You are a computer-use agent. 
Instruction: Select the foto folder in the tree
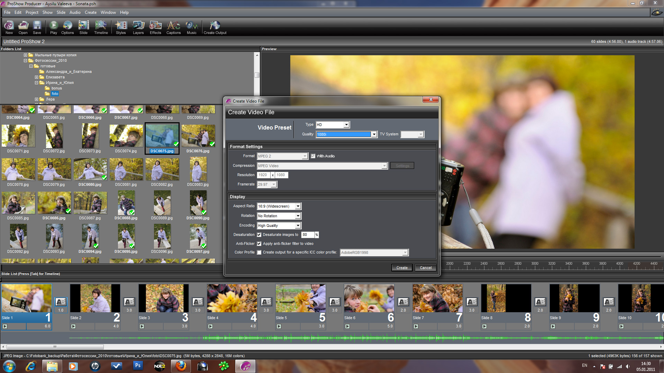(x=55, y=94)
